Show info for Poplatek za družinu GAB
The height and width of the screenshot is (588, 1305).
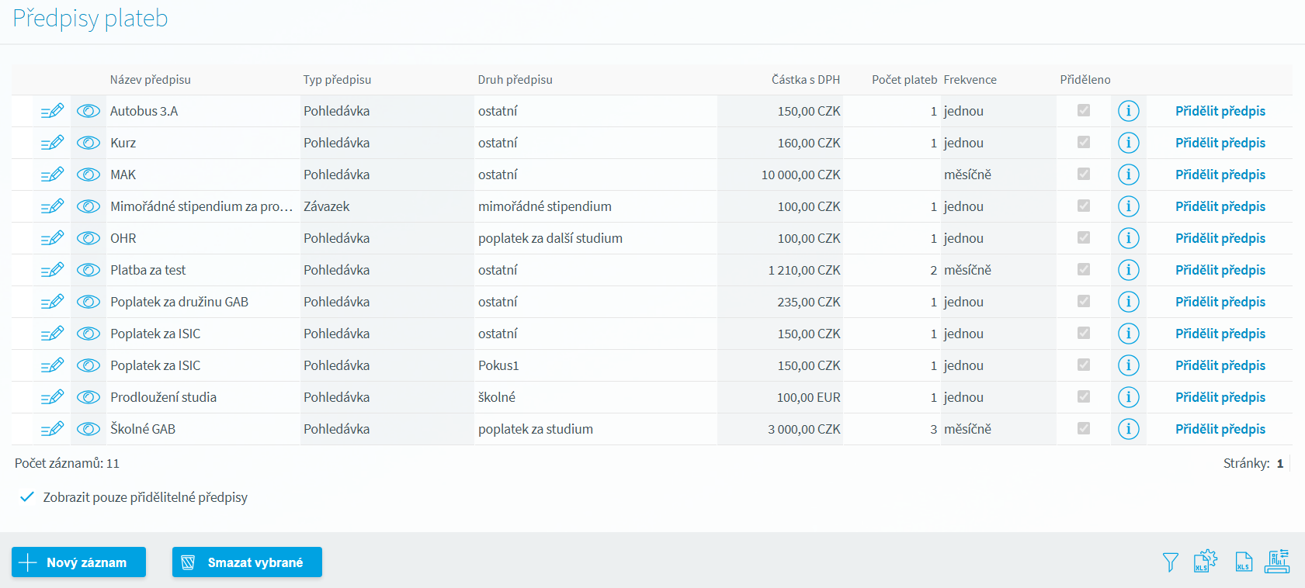[1129, 302]
